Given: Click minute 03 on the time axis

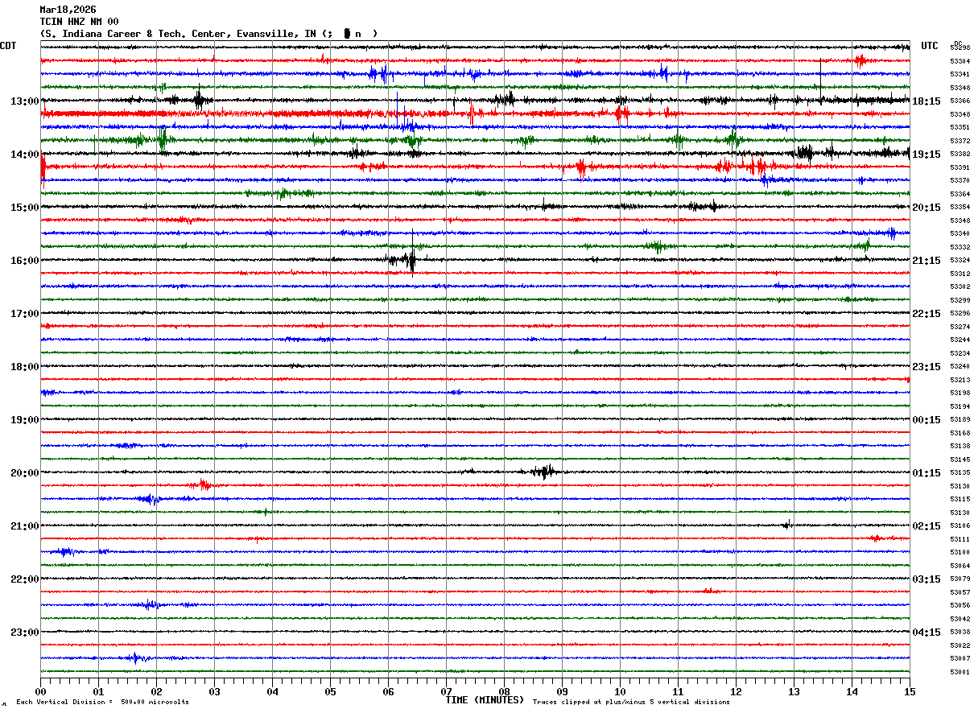Looking at the screenshot, I should click(x=214, y=692).
